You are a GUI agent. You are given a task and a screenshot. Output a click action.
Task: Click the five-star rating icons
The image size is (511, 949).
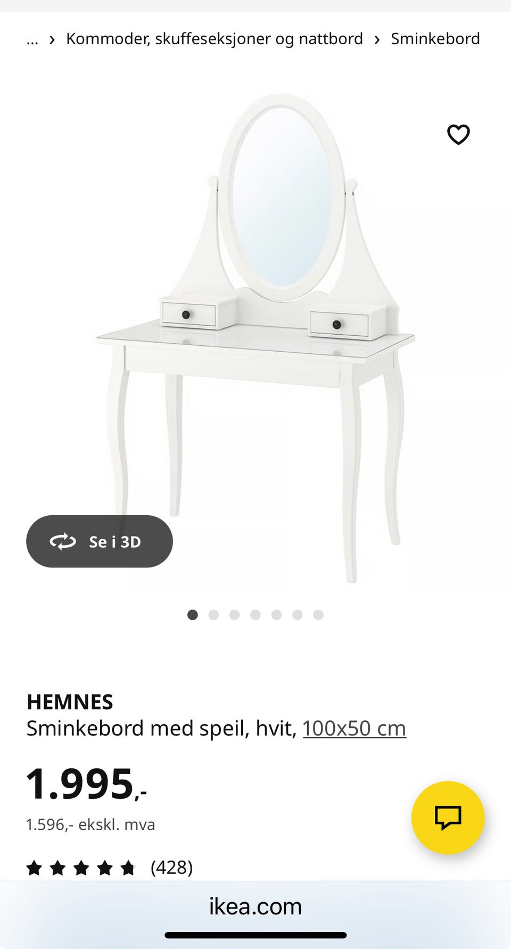(81, 867)
